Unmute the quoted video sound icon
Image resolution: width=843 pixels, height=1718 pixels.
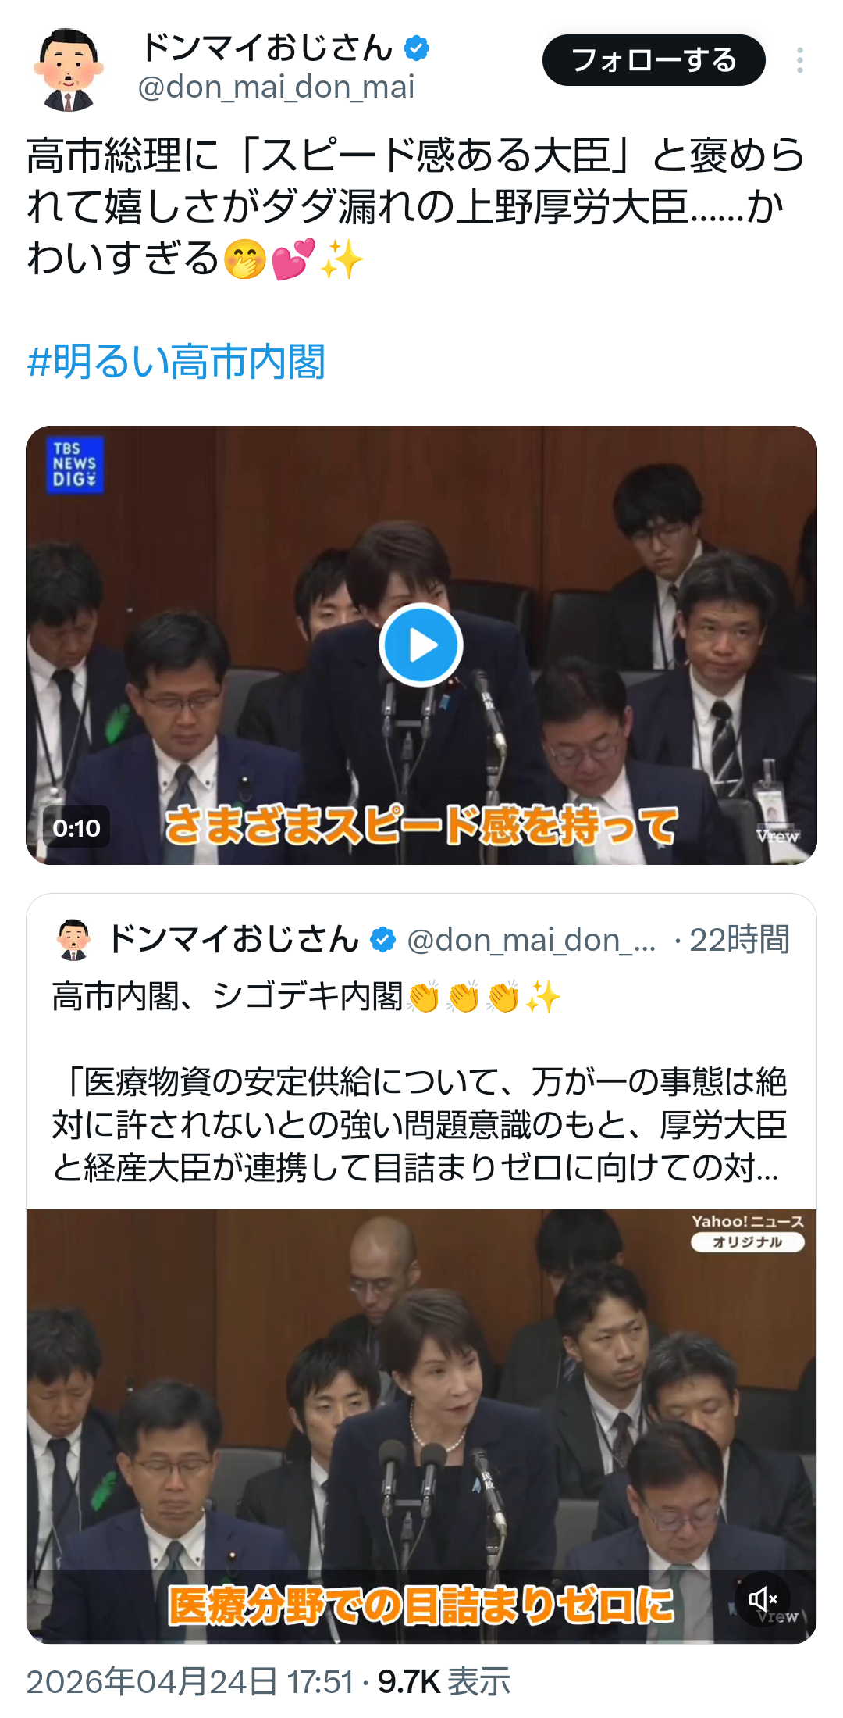coord(763,1599)
